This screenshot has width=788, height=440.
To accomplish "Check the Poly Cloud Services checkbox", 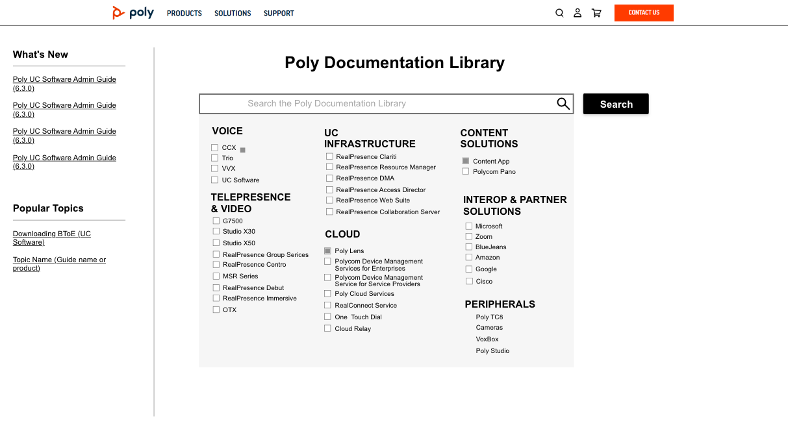I will coord(327,293).
